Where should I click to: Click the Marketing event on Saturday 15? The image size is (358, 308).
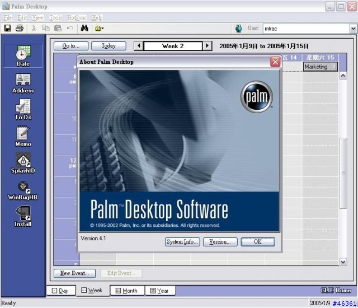click(321, 67)
